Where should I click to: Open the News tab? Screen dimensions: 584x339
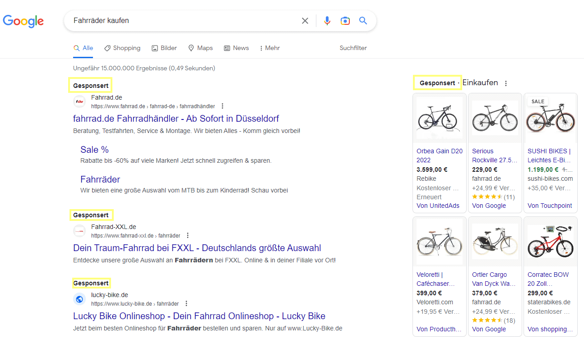click(236, 48)
